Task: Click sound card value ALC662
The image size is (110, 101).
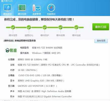Action: point(44,91)
